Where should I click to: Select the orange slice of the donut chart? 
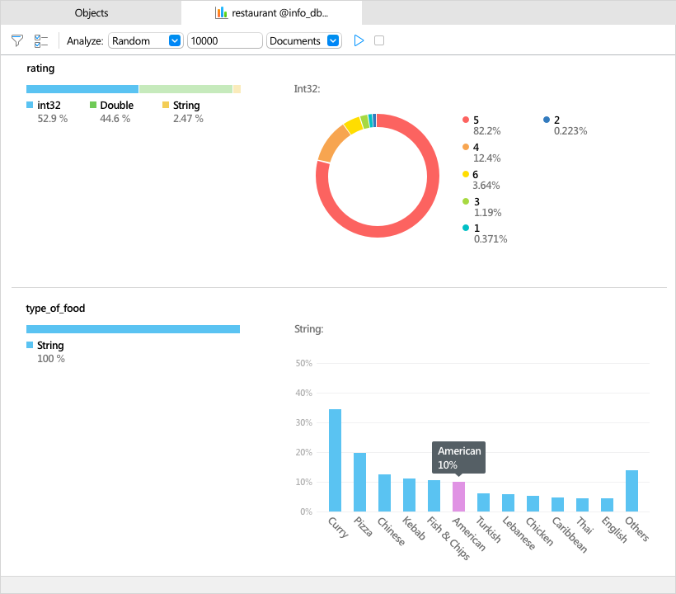(332, 143)
